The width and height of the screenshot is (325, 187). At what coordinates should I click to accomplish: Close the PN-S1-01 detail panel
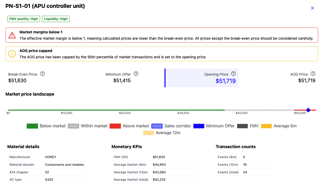pos(312,8)
